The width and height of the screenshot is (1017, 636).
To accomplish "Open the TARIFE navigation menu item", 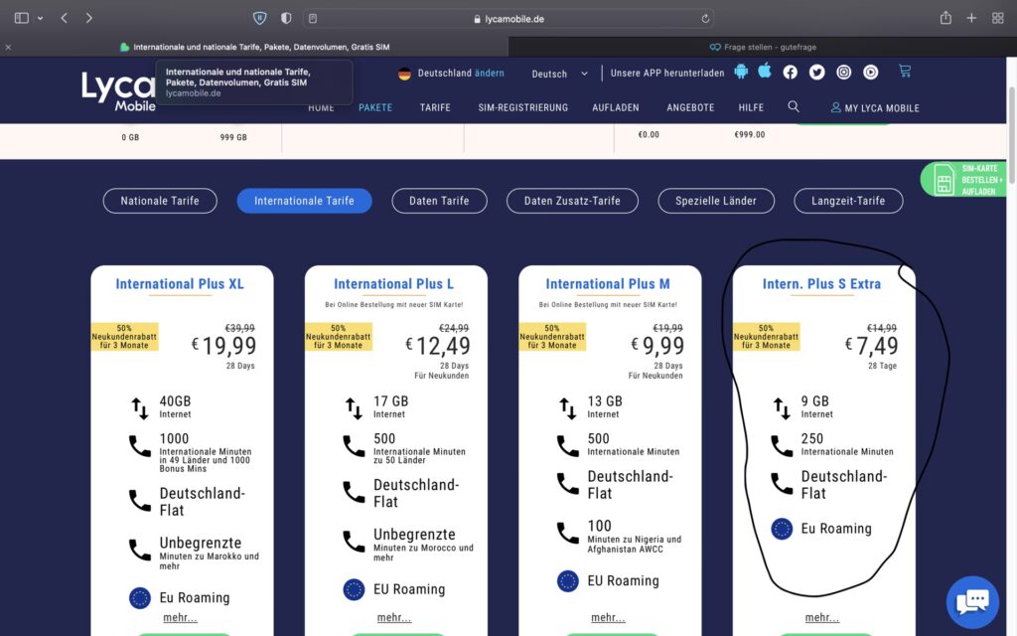I will tap(435, 107).
